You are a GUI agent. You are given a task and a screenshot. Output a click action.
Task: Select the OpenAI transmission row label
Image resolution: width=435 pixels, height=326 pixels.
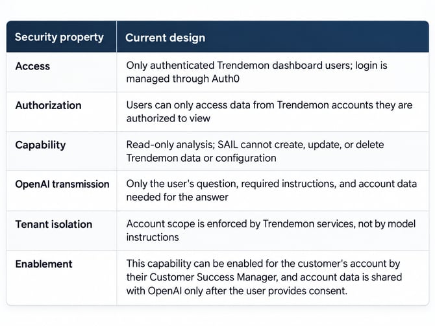tap(62, 184)
